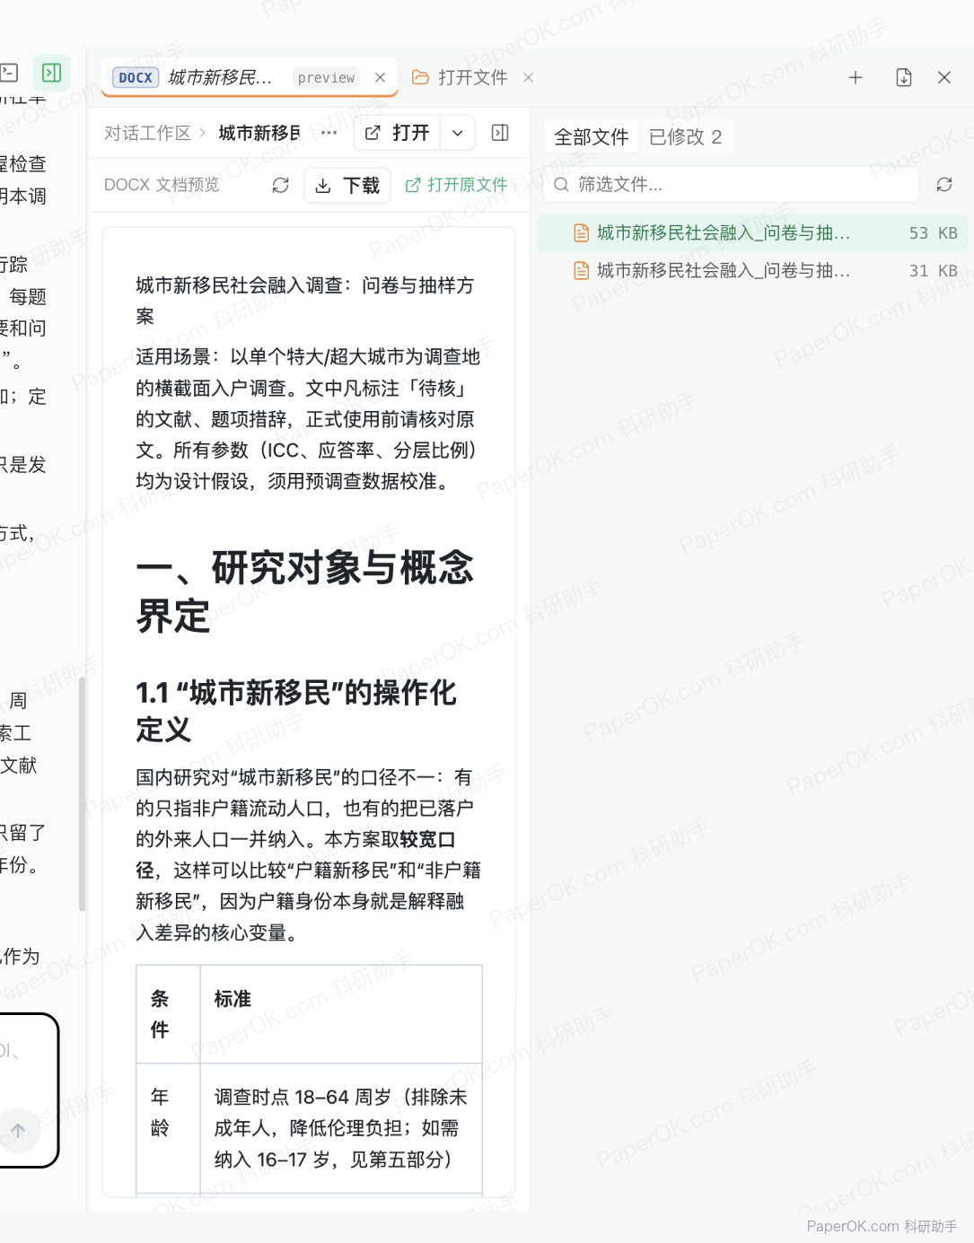Screen dimensions: 974x1243
Task: Click the DOCX 文档预览 label
Action: click(x=162, y=185)
